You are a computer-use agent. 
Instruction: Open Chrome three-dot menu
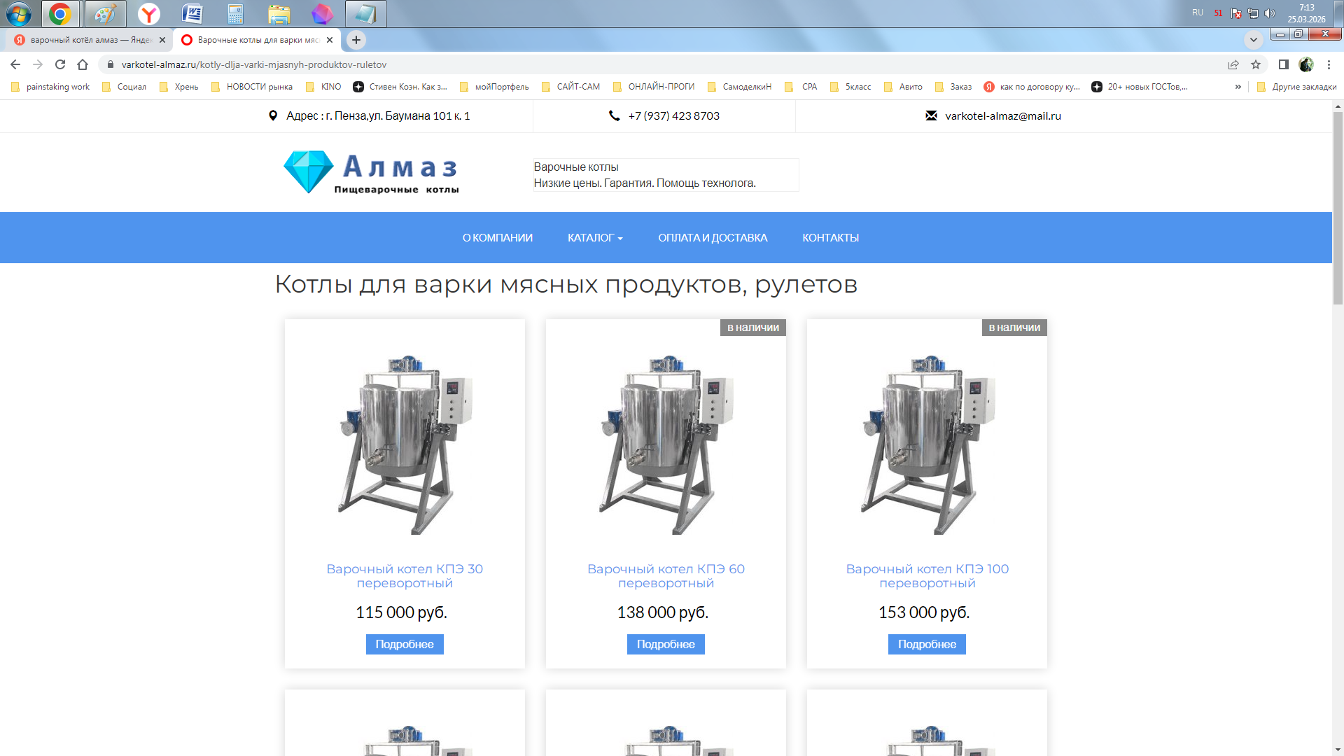pos(1329,64)
